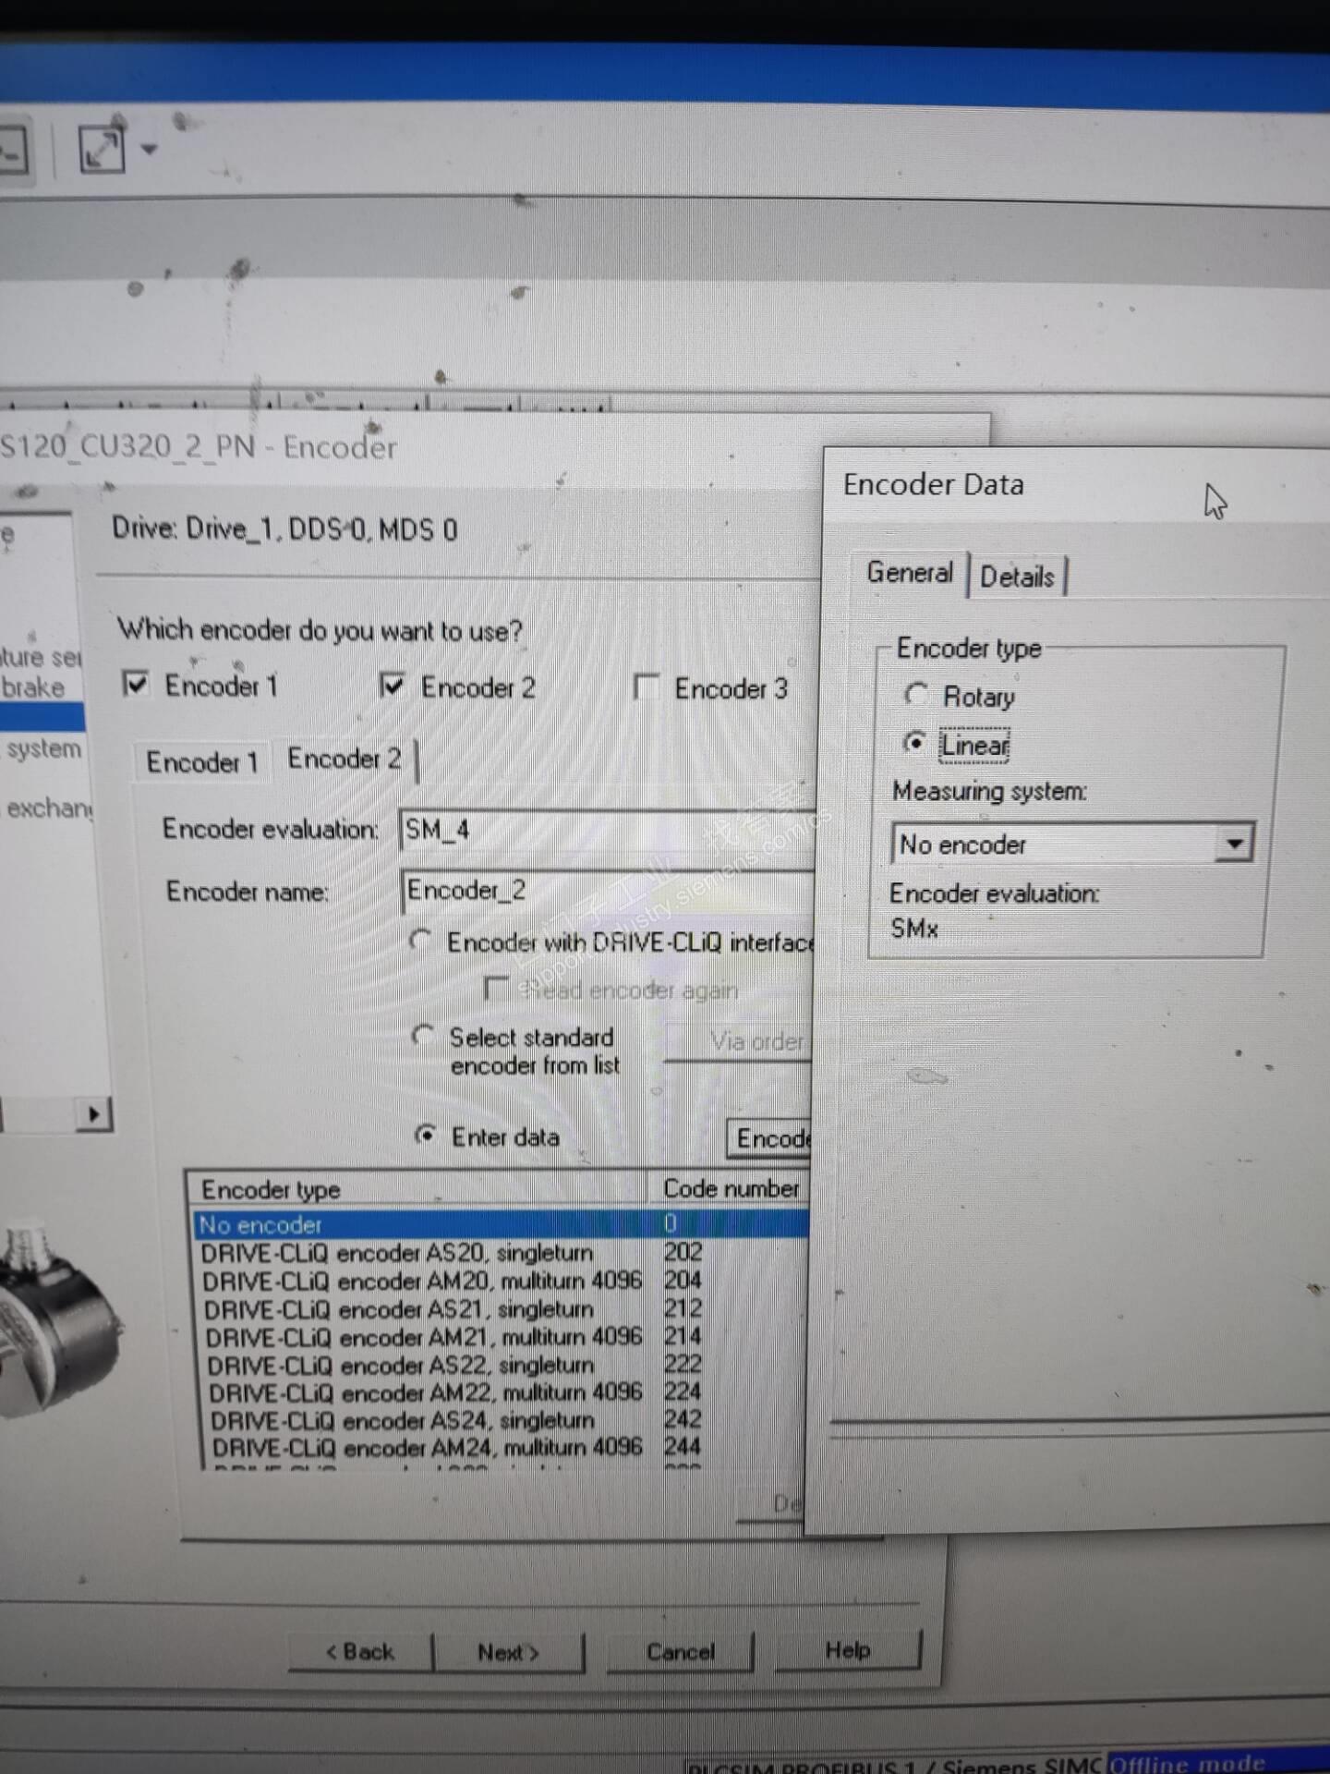This screenshot has height=1774, width=1330.
Task: Open the General tab in Encoder Data
Action: click(910, 573)
